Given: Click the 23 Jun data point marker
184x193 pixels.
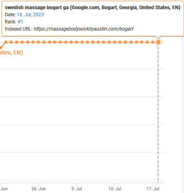Looking at the screenshot, I should [x=22, y=42].
